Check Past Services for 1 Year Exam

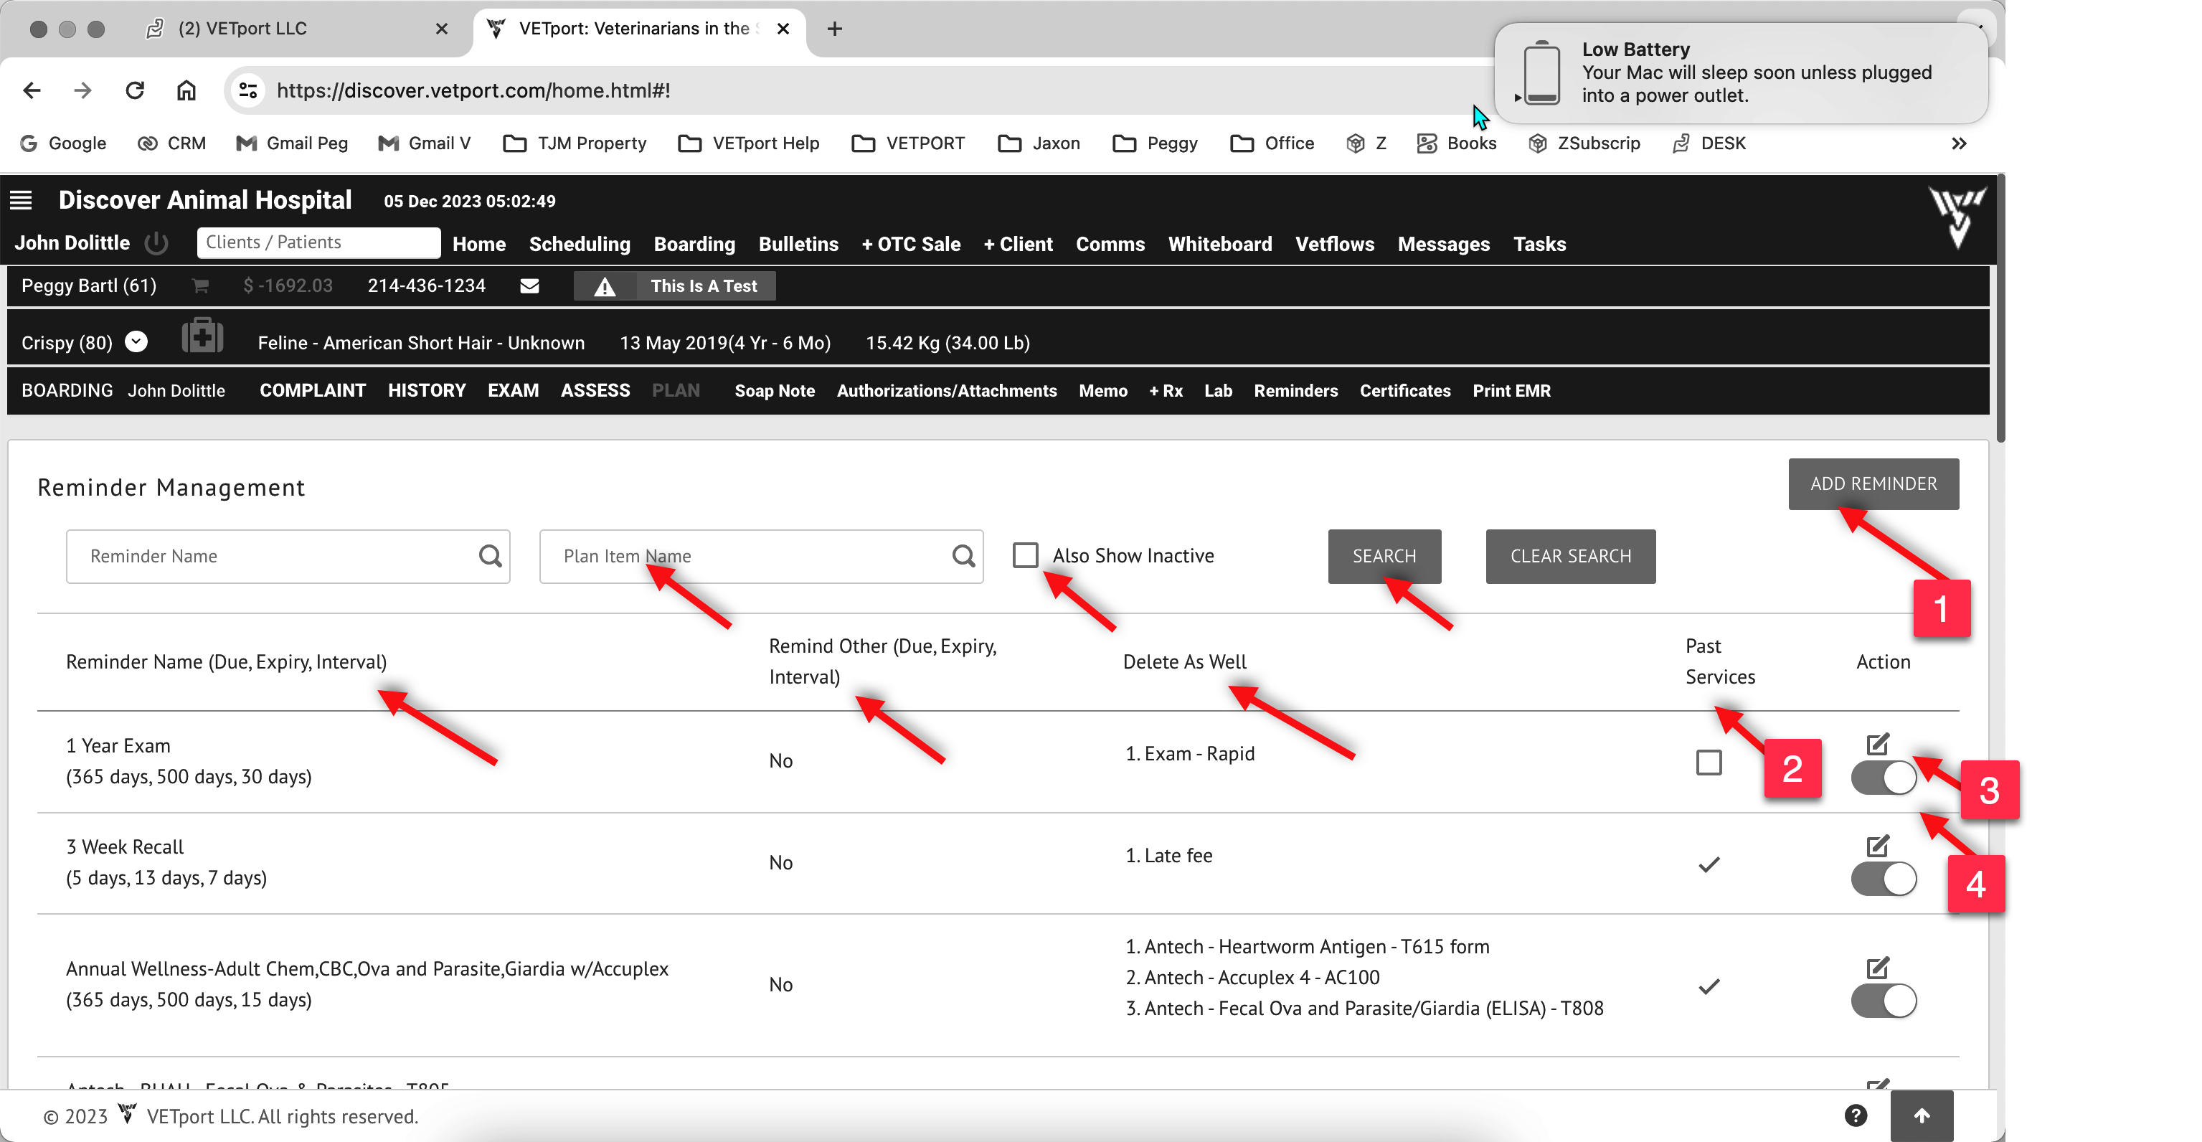tap(1709, 762)
